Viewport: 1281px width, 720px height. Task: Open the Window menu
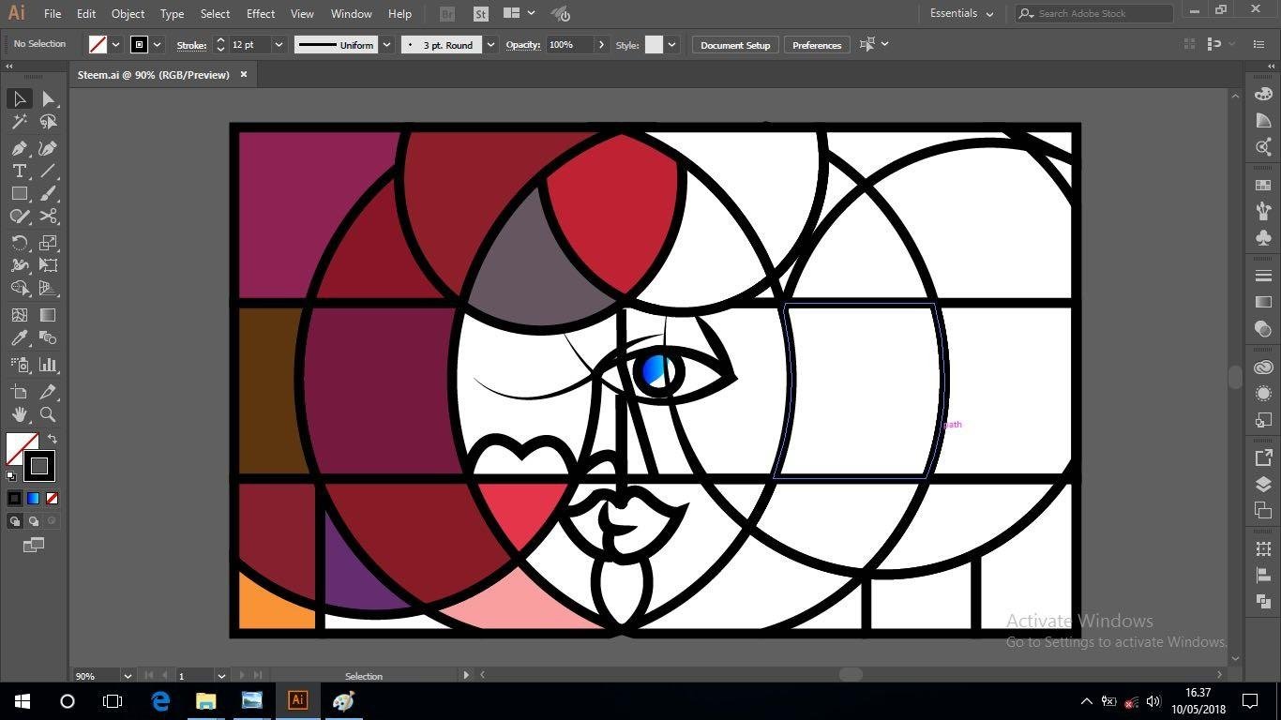click(x=352, y=14)
